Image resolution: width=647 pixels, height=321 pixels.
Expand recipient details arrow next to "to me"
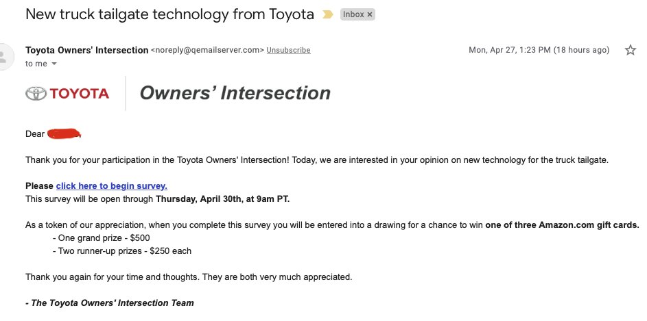pyautogui.click(x=54, y=64)
